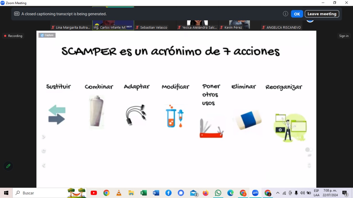Viewport: 353px width, 198px height.
Task: Open Chrome with the profile photo badge
Action: point(268,193)
